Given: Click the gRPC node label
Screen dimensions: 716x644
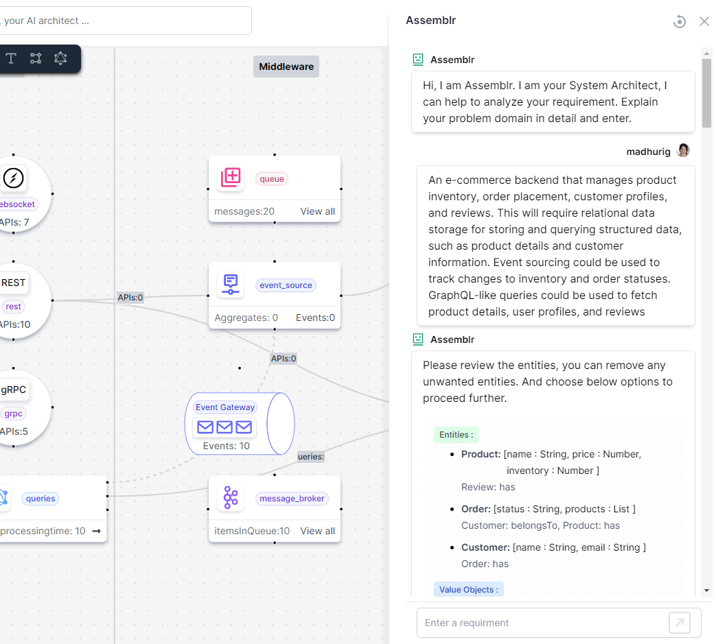Looking at the screenshot, I should (14, 390).
